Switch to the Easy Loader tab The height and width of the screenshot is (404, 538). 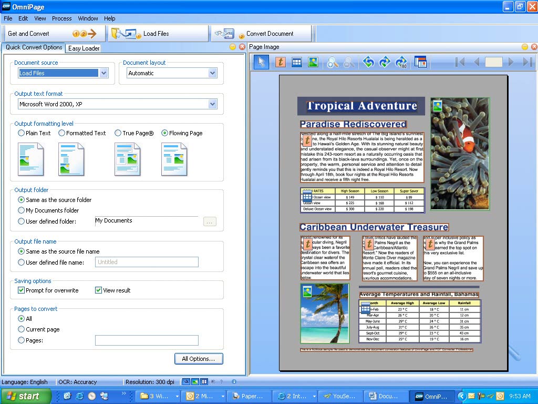pyautogui.click(x=84, y=48)
